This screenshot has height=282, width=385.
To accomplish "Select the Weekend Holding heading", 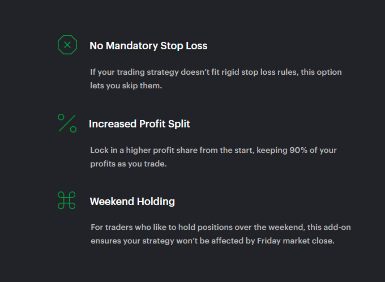I will point(132,202).
